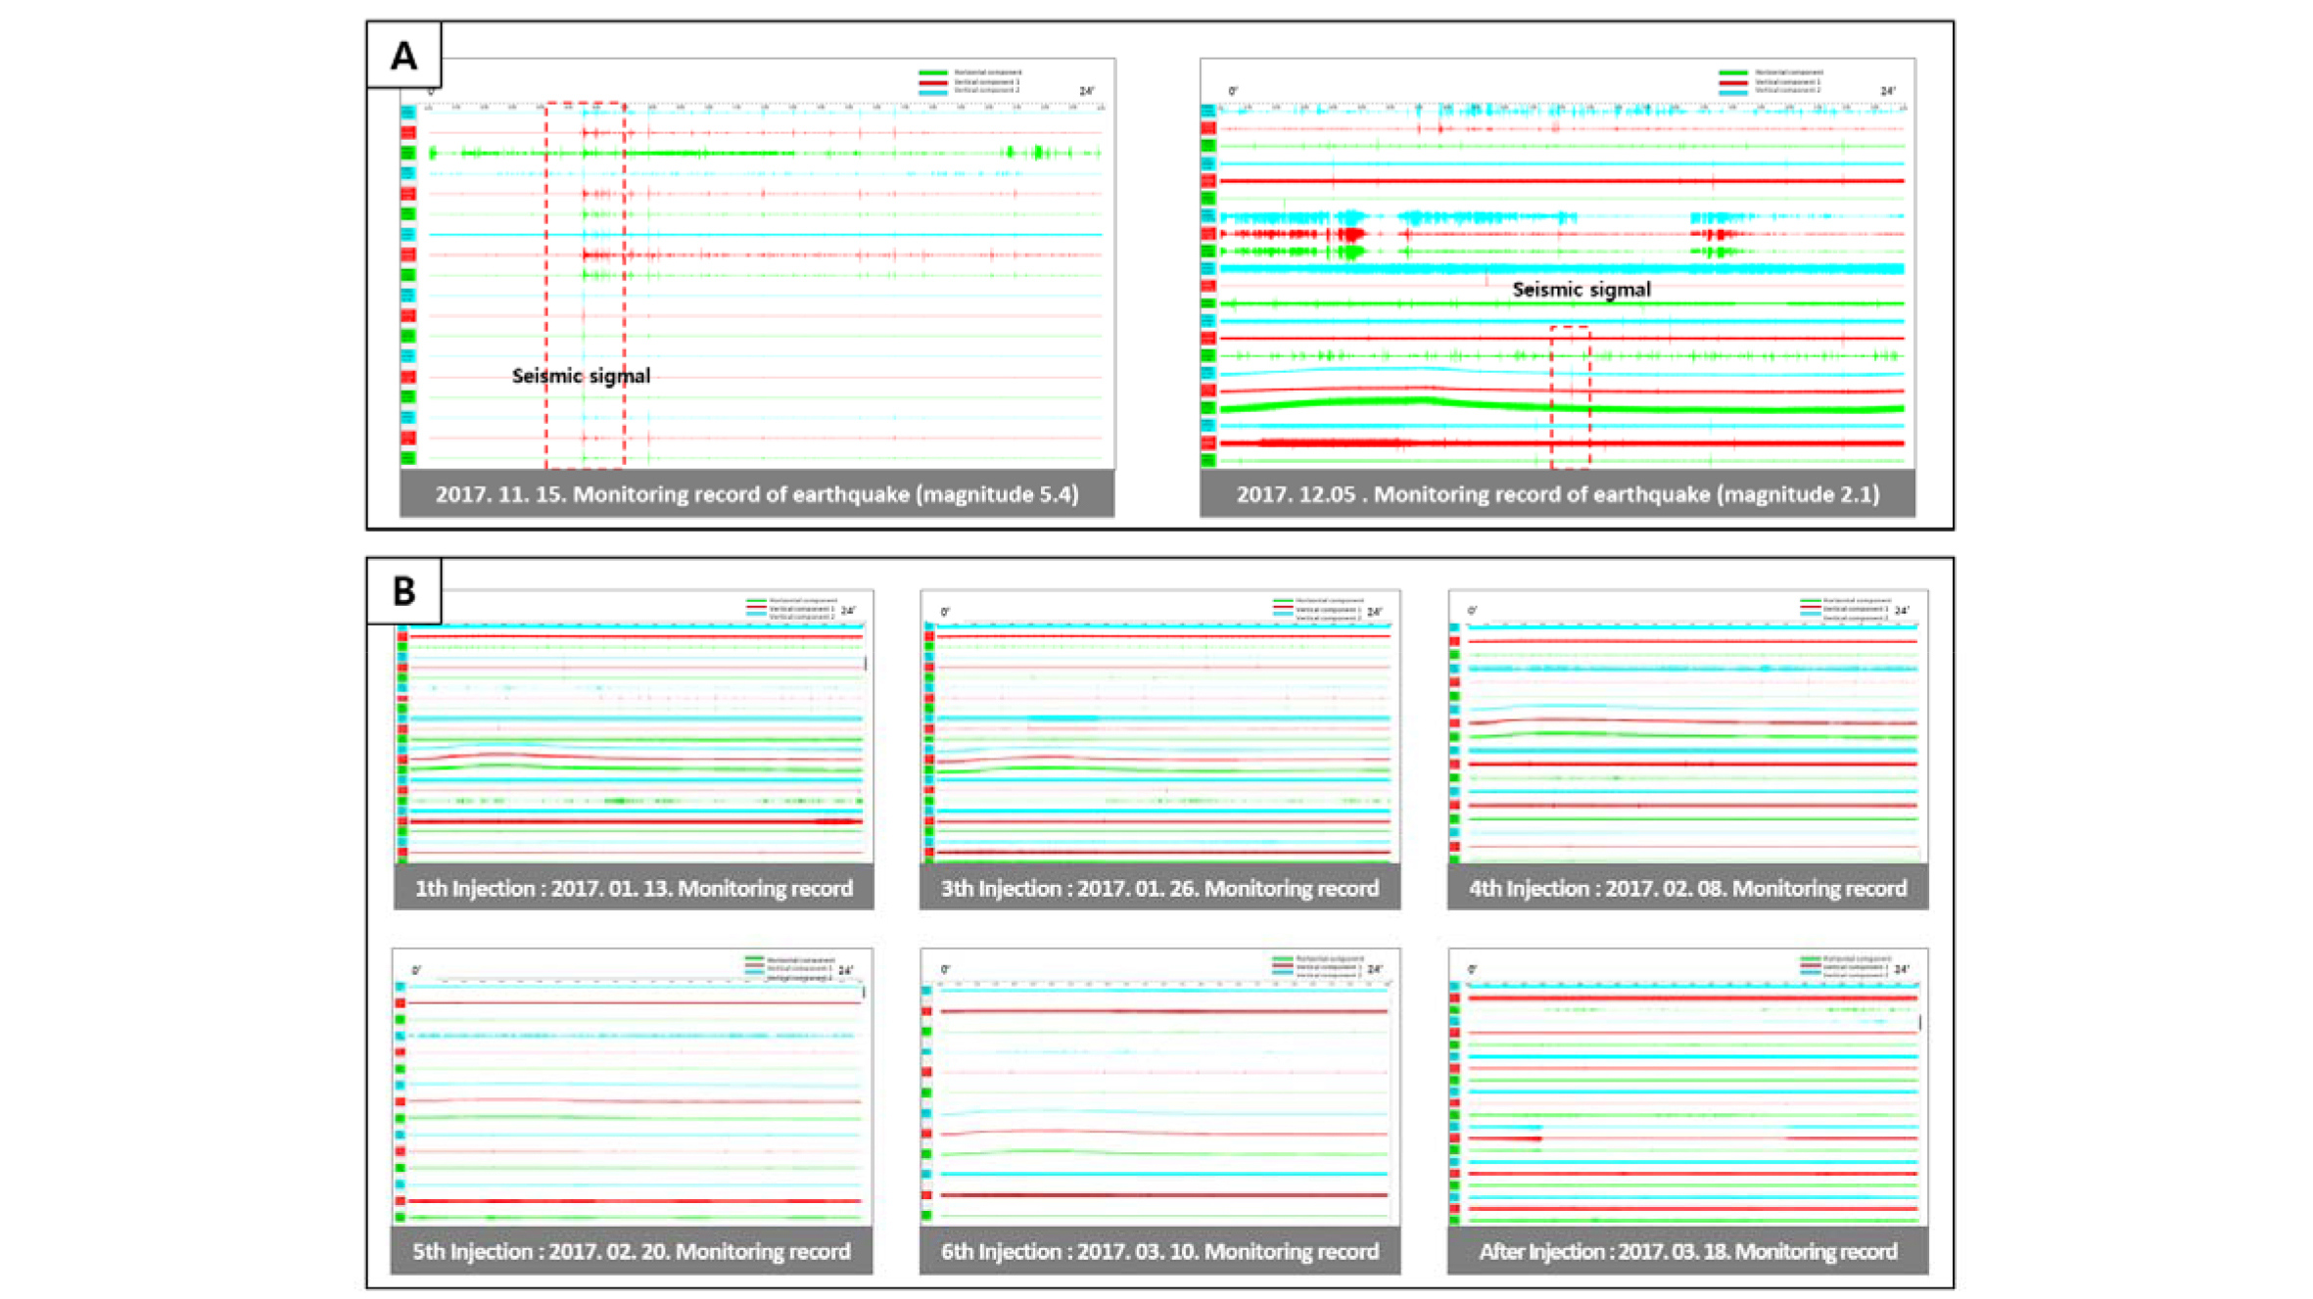This screenshot has height=1299, width=2313.
Task: Select the 3th Injection 2017.01.26 caption
Action: (x=1159, y=888)
